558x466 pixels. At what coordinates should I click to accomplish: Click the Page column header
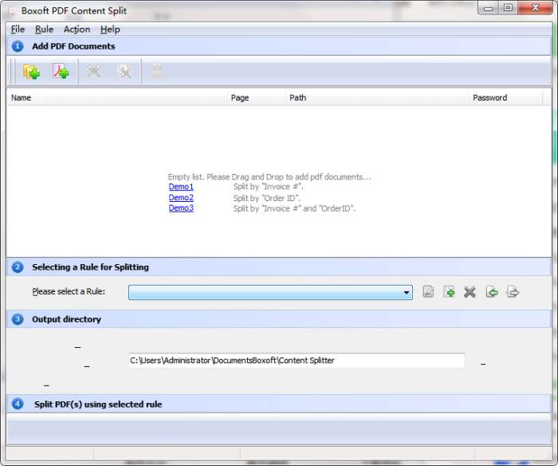point(256,97)
